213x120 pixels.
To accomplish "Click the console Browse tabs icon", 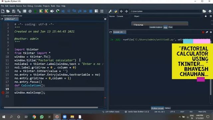I will pos(110,32).
